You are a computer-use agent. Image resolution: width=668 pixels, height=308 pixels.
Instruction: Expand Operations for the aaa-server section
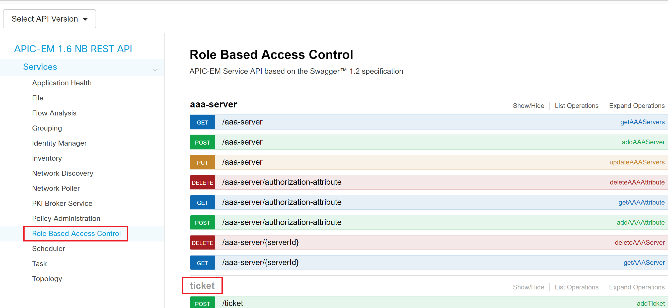coord(637,106)
